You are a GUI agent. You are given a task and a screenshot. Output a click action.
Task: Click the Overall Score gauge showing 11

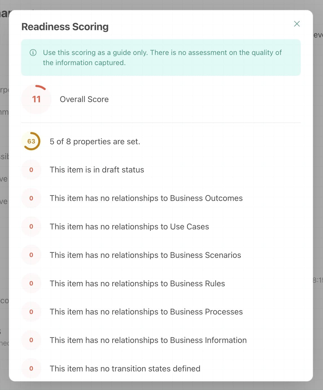click(x=36, y=99)
